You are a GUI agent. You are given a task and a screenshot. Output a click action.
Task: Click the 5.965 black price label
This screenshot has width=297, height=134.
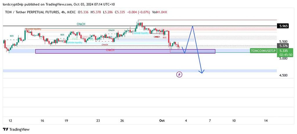tap(283, 26)
